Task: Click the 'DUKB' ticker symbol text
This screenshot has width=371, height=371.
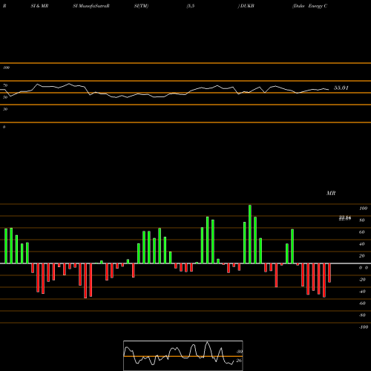Action: [x=247, y=6]
